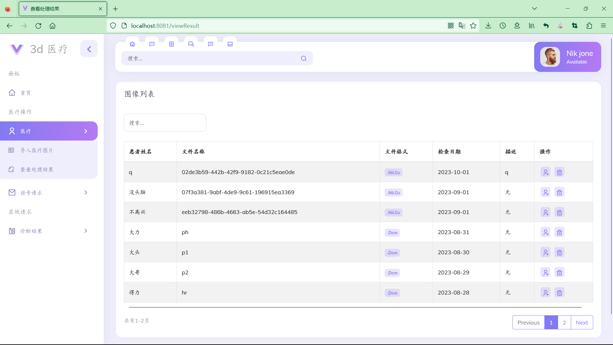This screenshot has width=613, height=345.
Task: Expand the 挂号请求 sidebar menu
Action: 49,193
